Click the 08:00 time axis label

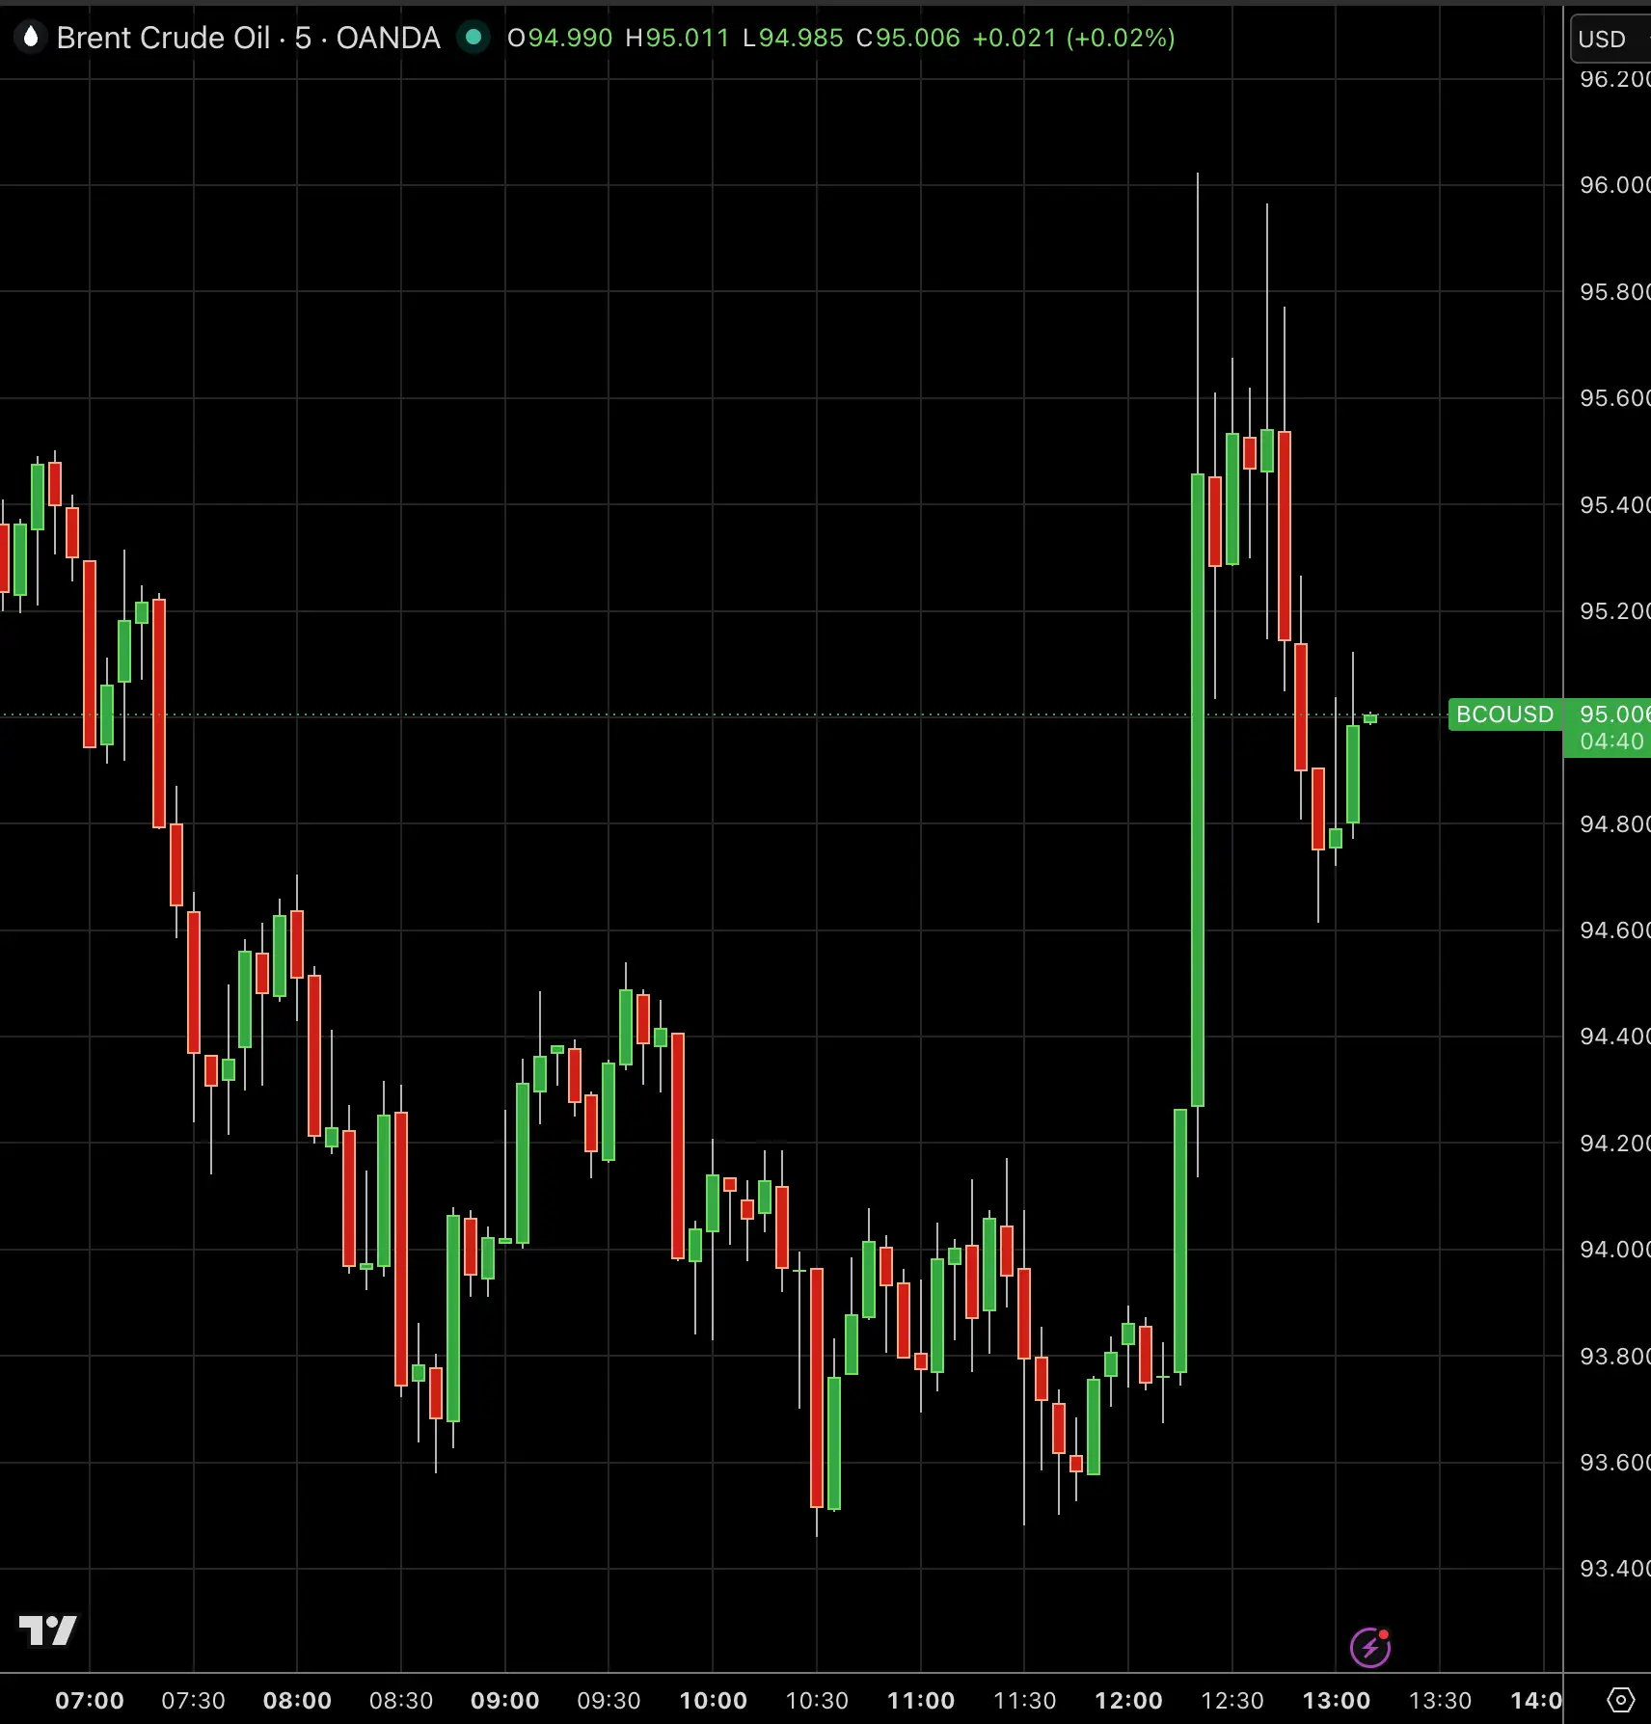297,1700
